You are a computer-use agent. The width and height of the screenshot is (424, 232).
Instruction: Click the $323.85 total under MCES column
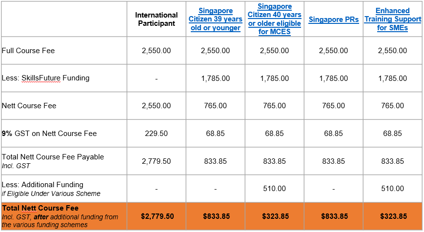[274, 216]
